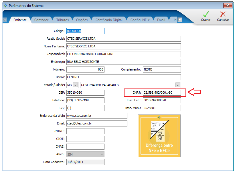Close the Parâmetros do Sistema window
Image resolution: width=235 pixels, height=173 pixels.
[x=228, y=5]
